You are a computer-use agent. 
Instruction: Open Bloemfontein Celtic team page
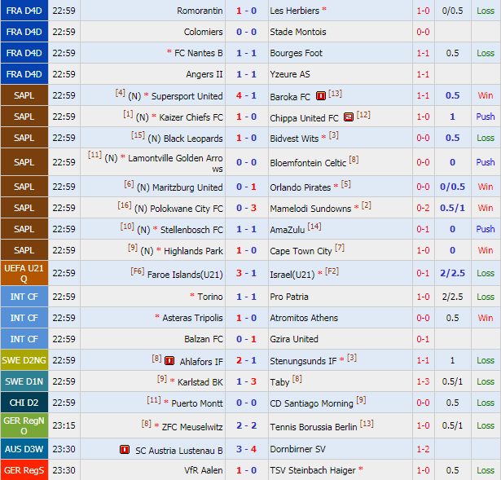click(x=308, y=163)
